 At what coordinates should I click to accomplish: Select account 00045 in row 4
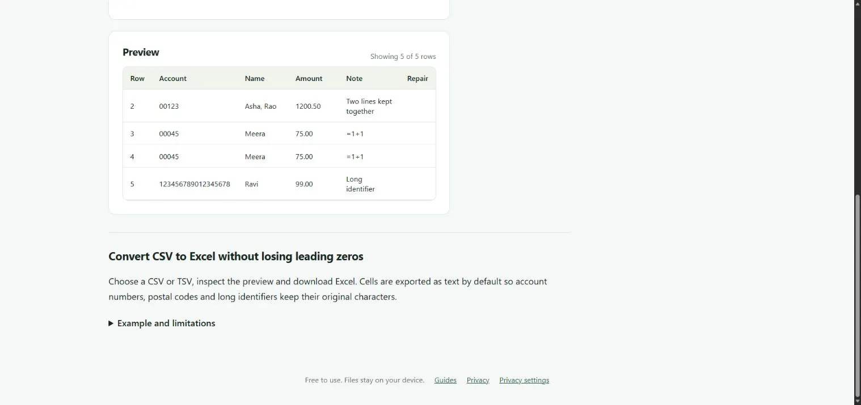coord(169,157)
